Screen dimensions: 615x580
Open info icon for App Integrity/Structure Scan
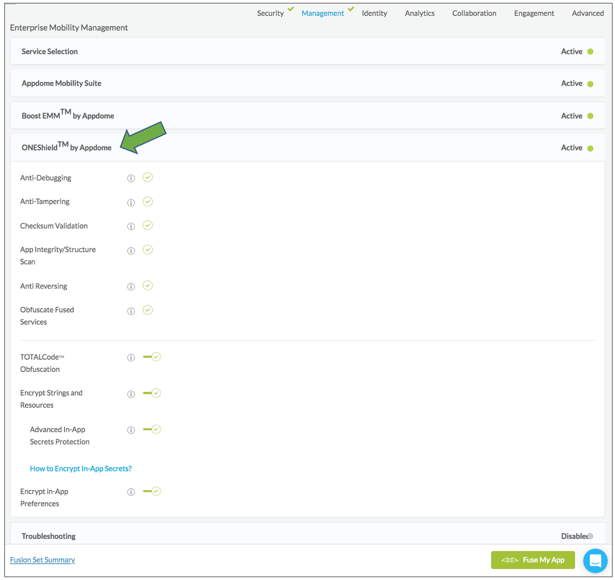(x=131, y=251)
